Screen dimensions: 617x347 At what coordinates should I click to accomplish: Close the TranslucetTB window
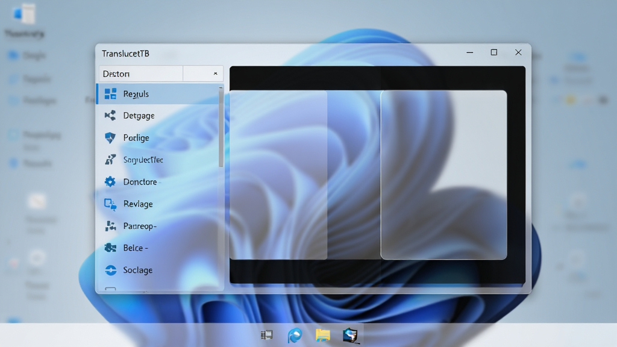click(518, 52)
